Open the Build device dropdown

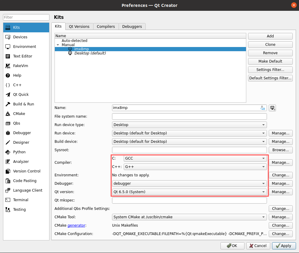pyautogui.click(x=189, y=142)
